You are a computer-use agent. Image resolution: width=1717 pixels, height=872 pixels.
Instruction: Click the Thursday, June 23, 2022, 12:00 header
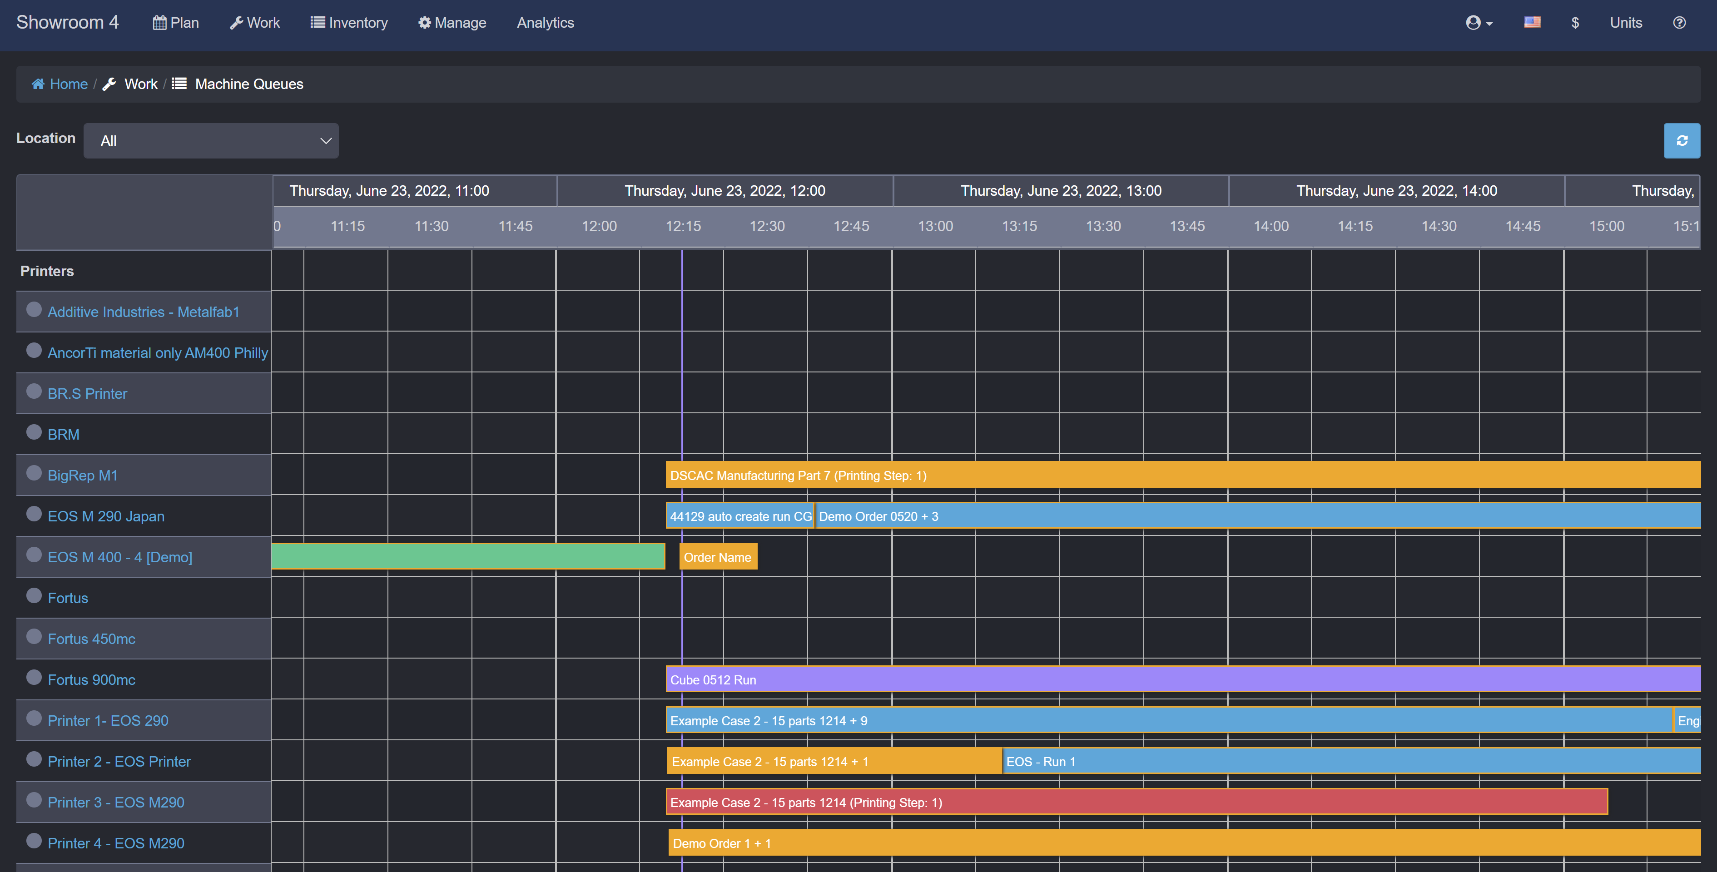coord(725,191)
